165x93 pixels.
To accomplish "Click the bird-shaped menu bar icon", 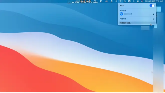I will pos(101,1).
